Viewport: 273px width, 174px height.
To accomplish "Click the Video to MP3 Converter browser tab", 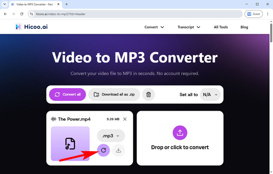I will (x=36, y=4).
